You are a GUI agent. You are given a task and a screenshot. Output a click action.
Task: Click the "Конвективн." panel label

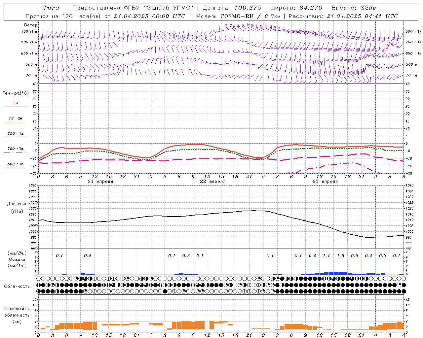click(x=17, y=309)
